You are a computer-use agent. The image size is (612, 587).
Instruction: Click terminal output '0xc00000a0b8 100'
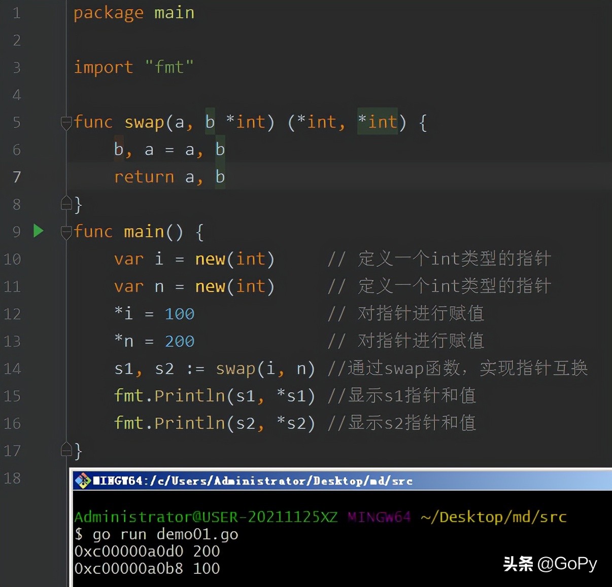147,568
